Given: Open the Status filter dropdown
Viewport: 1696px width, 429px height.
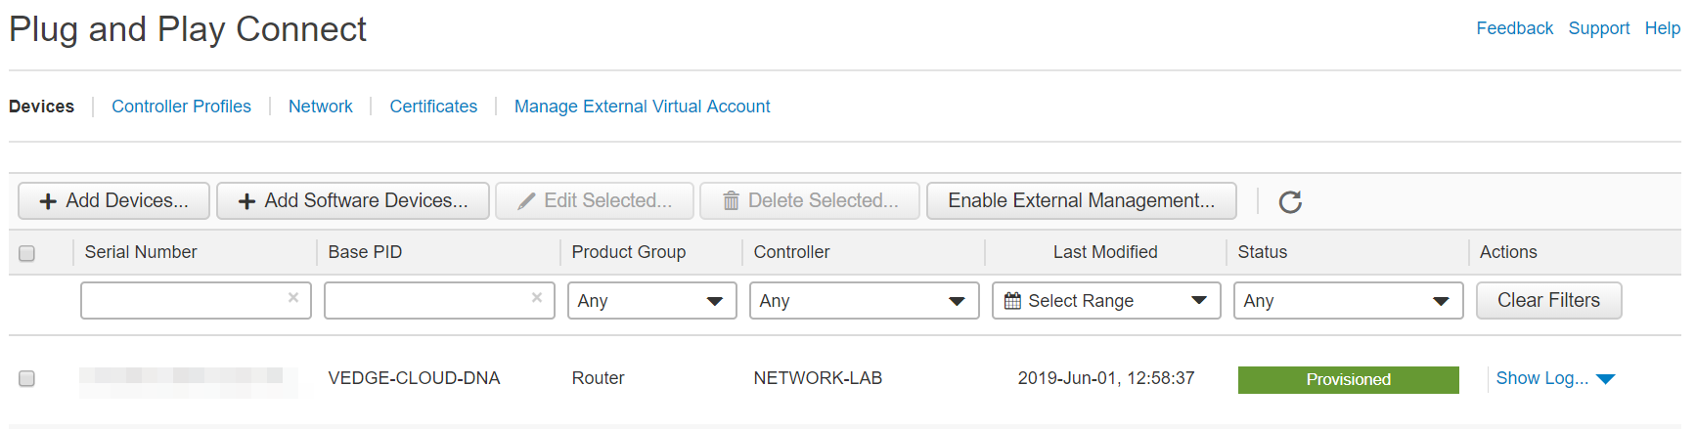Looking at the screenshot, I should tap(1349, 301).
